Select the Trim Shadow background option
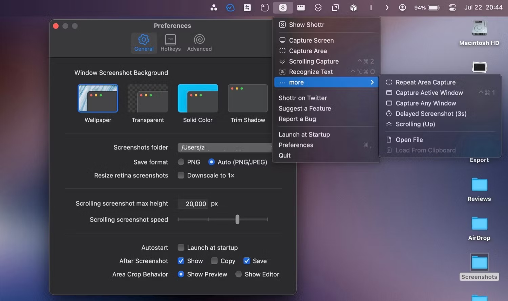The height and width of the screenshot is (301, 508). pos(248,98)
